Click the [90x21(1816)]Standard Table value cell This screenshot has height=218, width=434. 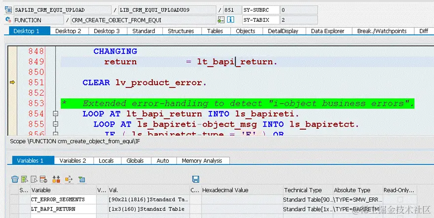[x=148, y=199]
